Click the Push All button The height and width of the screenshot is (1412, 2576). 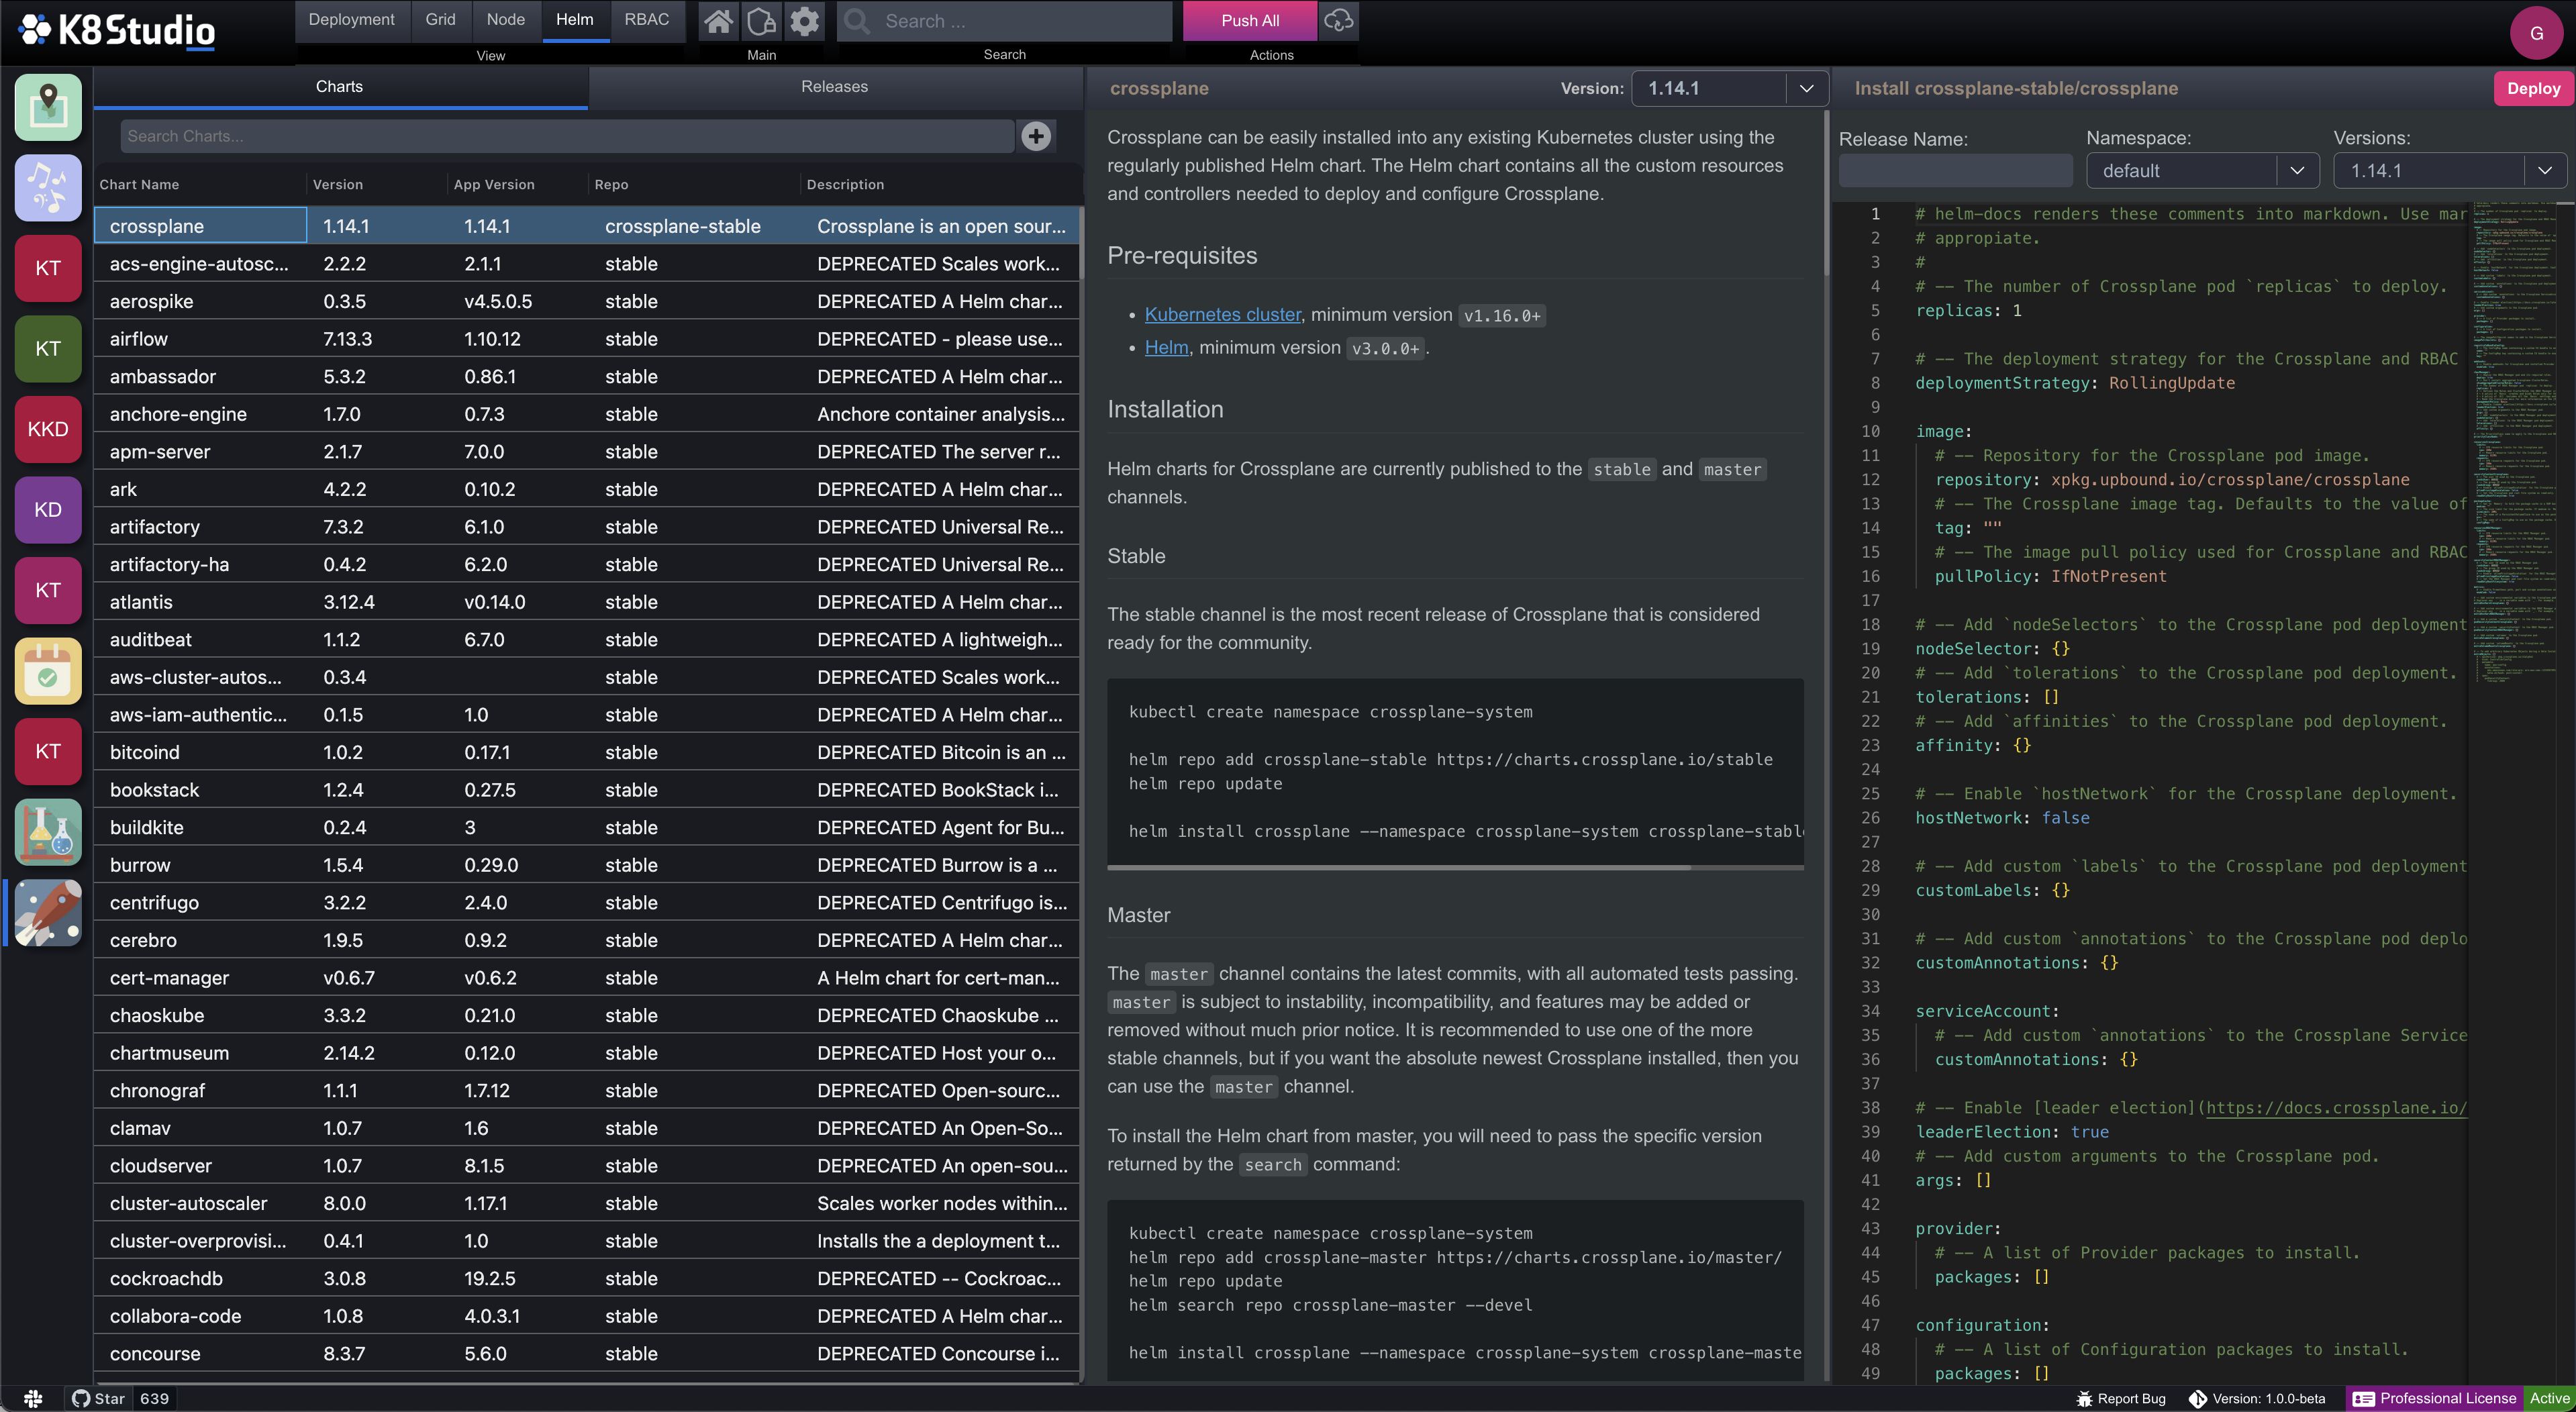1250,21
